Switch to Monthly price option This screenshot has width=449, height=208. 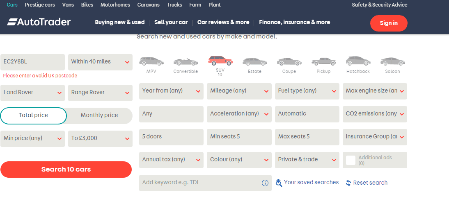tap(99, 116)
